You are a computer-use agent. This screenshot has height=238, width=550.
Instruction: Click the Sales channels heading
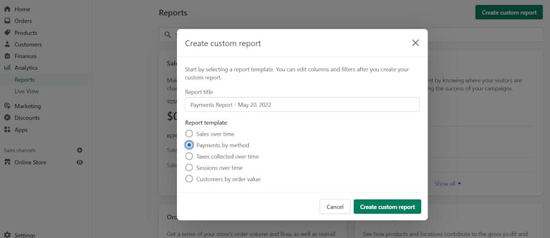coord(20,150)
